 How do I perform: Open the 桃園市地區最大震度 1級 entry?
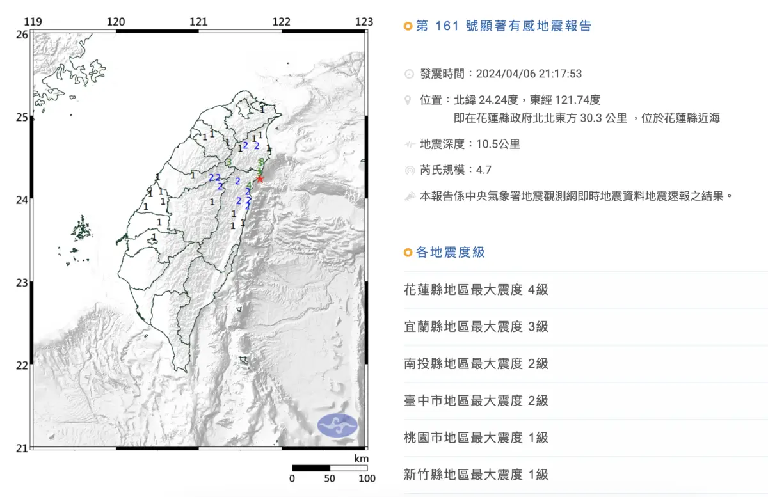click(x=476, y=438)
